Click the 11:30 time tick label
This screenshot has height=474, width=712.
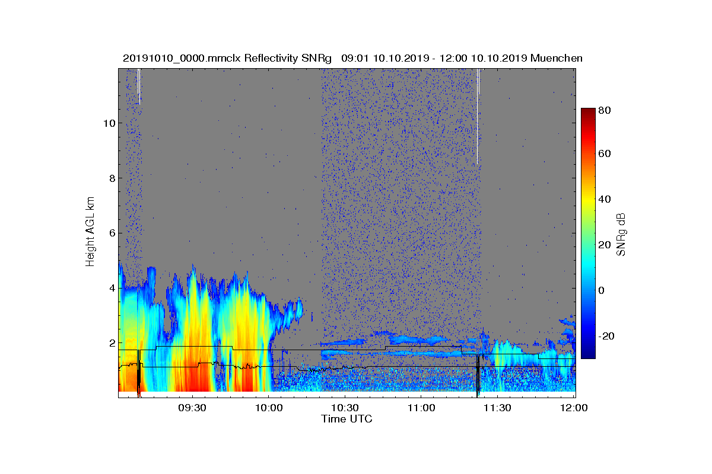coord(497,408)
